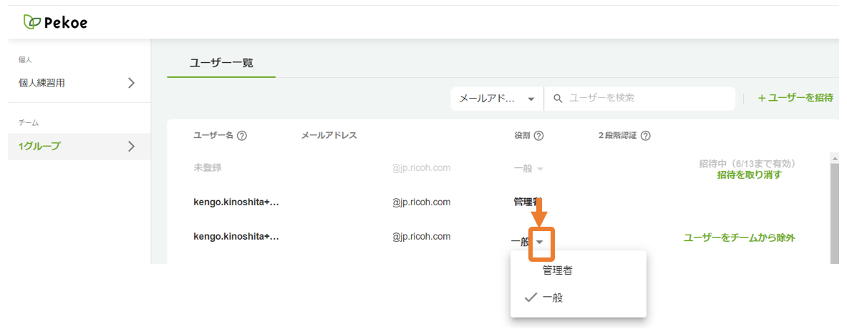
Task: Focus the ユーザーを検索 search field
Action: pos(640,99)
